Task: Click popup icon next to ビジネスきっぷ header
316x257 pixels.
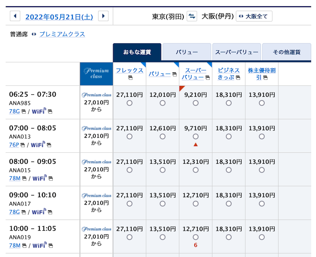Action: [238, 77]
